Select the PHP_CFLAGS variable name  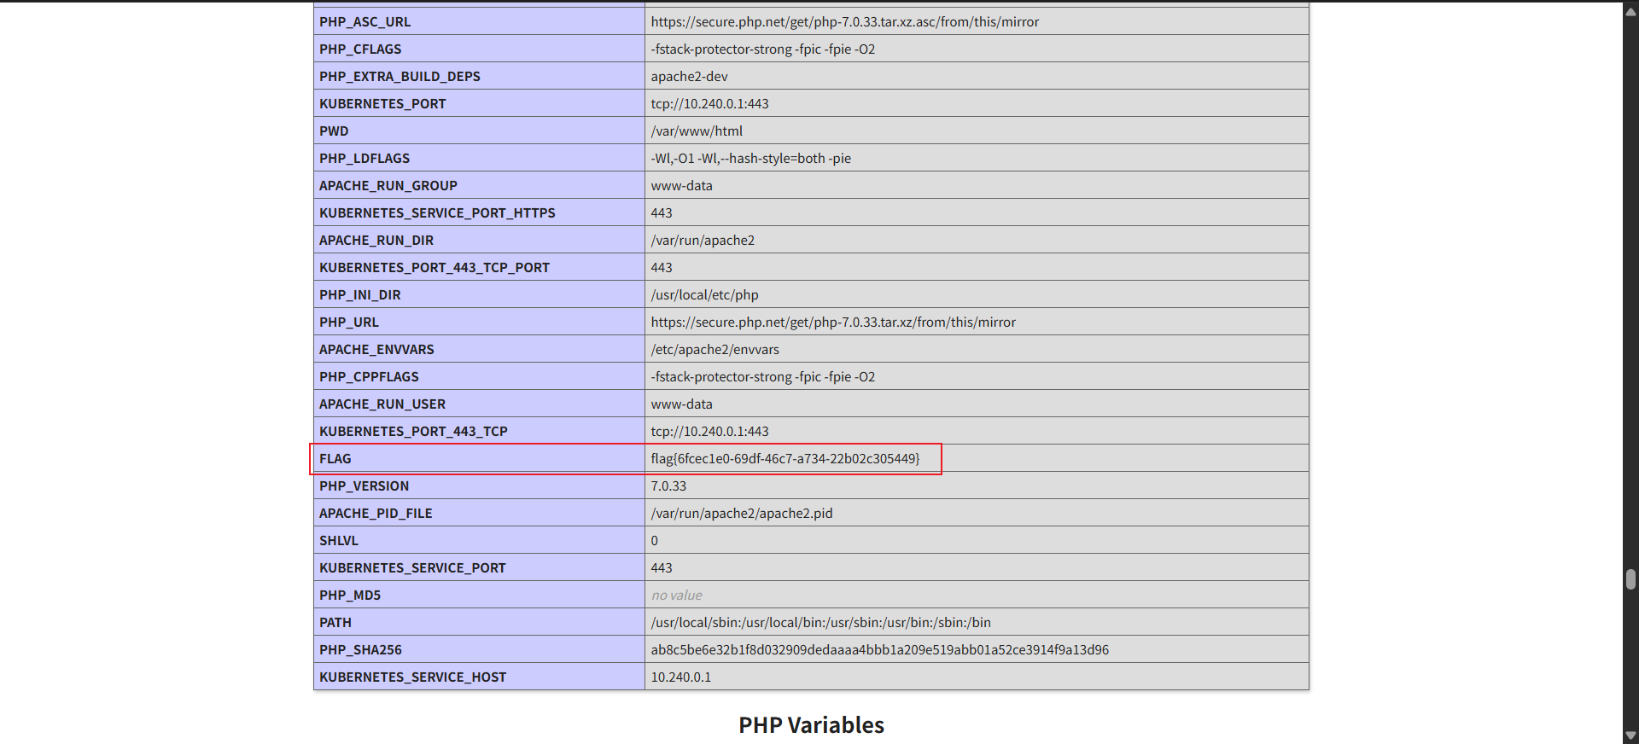(360, 49)
